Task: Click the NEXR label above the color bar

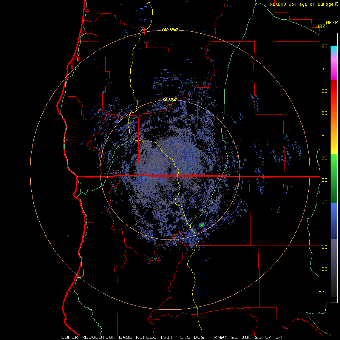Action: [x=332, y=23]
